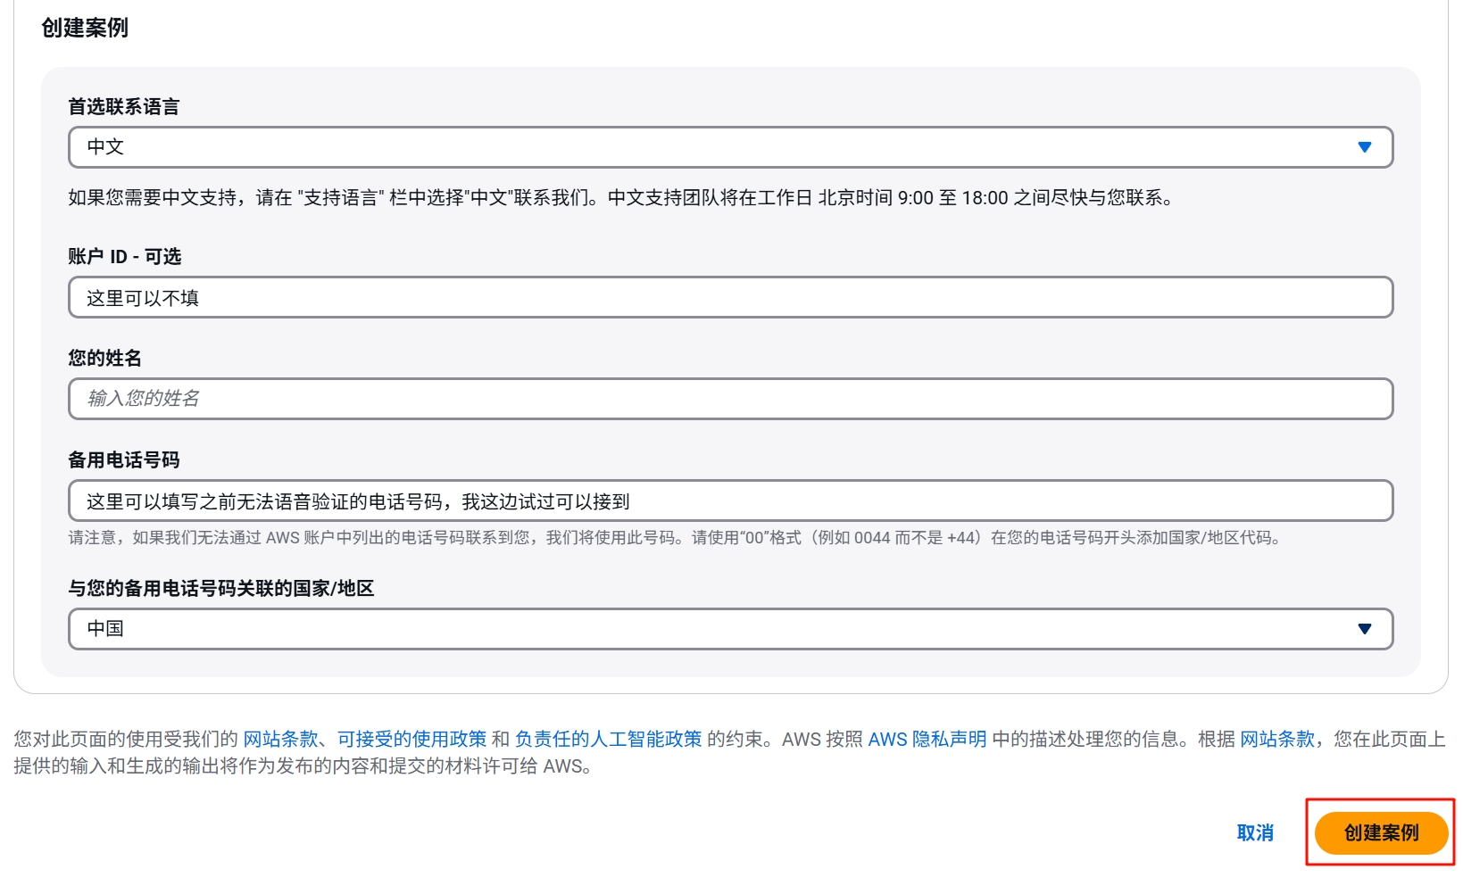Expand the country dropdown showing 中国
Viewport: 1463px width, 877px height.
click(x=714, y=629)
